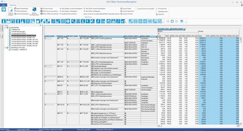Screen dimensions: 243x131
Task: Open the gears settings toolbar icon
Action: 118,21
